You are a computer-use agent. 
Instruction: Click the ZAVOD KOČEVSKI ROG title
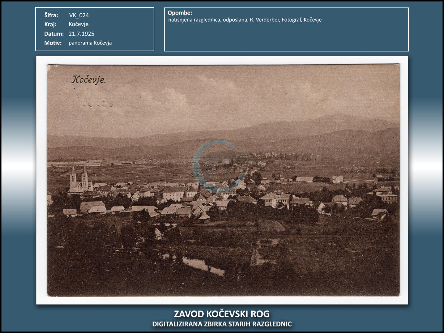click(x=222, y=314)
